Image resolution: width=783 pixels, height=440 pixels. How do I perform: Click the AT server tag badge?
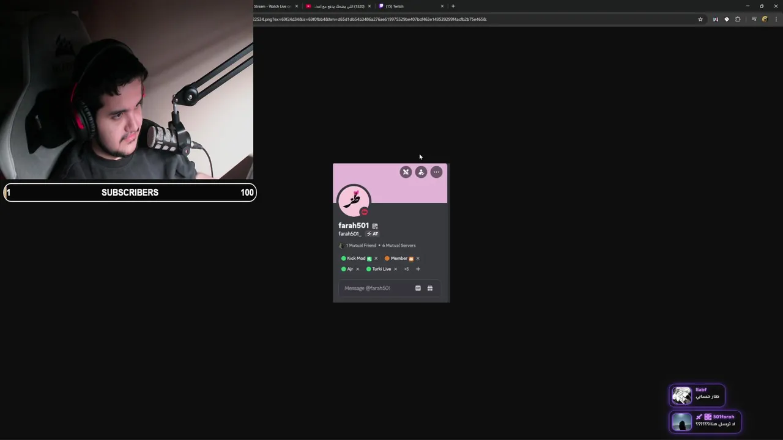(x=373, y=234)
